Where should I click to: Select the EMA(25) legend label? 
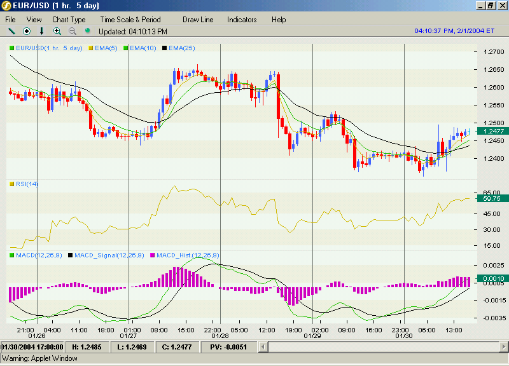182,48
